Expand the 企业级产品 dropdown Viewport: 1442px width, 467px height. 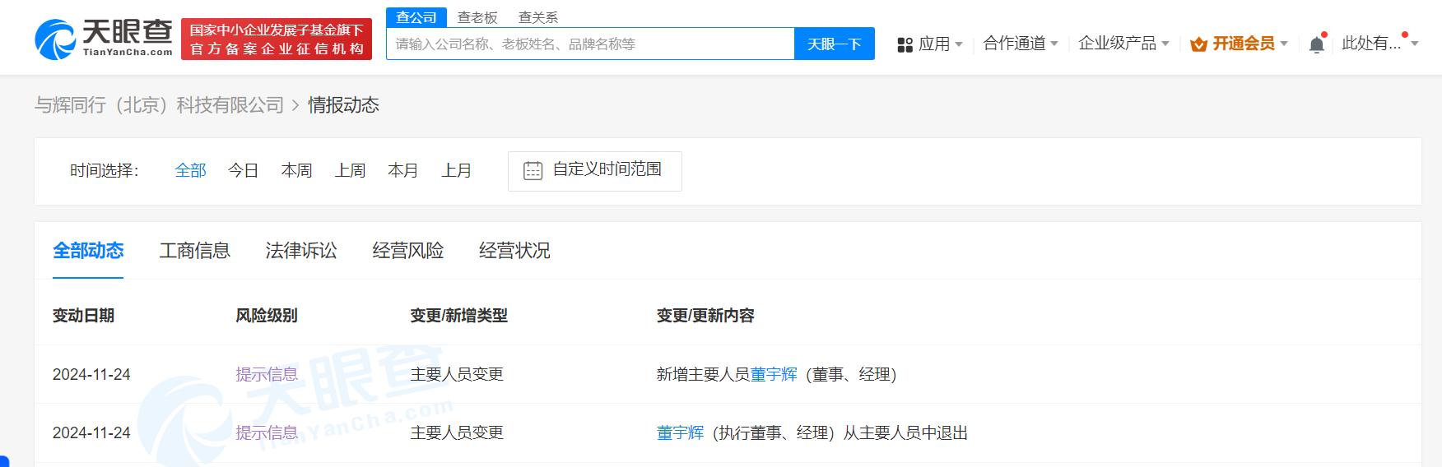click(x=1123, y=44)
